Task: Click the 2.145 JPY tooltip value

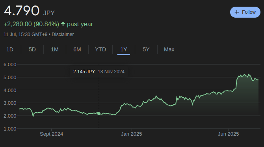Action: tap(84, 72)
